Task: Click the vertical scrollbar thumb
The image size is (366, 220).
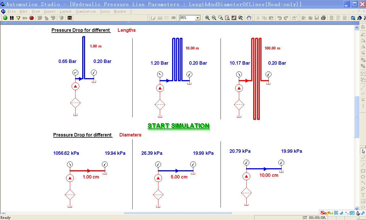Action: 357,117
